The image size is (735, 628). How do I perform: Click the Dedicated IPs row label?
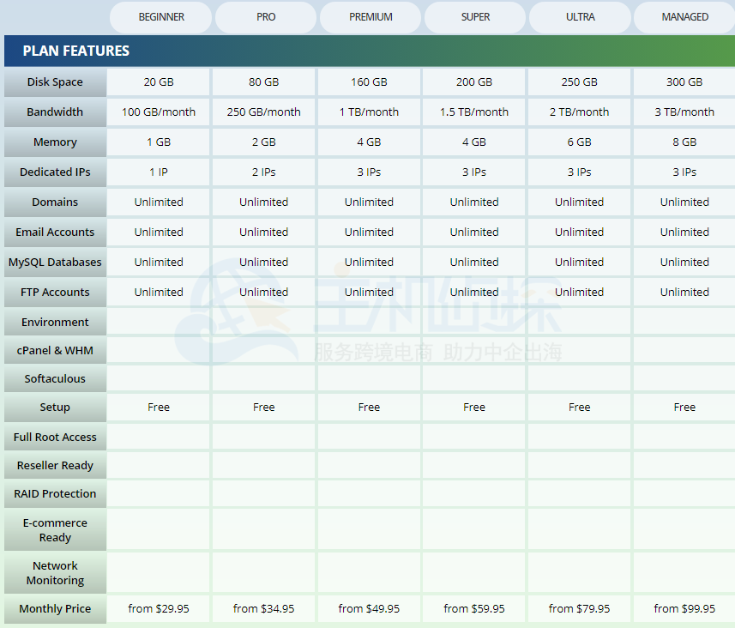(x=55, y=172)
